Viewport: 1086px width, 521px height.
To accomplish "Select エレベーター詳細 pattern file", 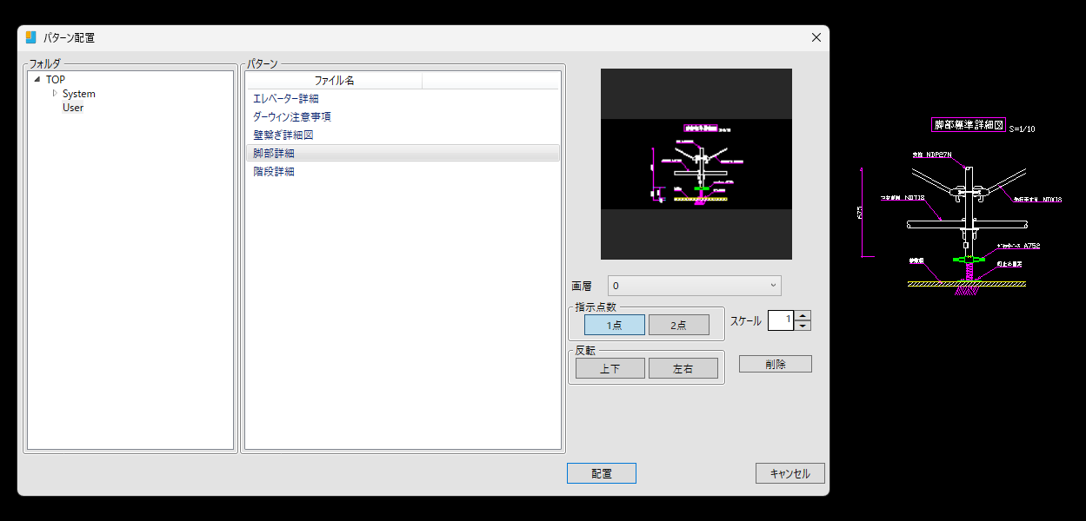I will pos(285,99).
